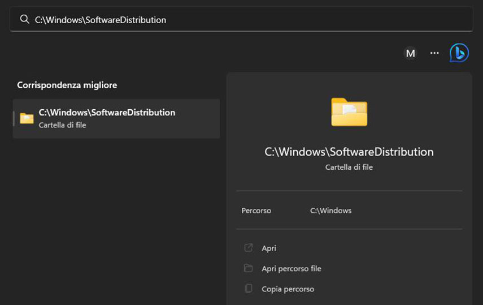Screen dimensions: 483x305
Task: Click the search box with SoftwareDistribution path
Action: click(x=241, y=19)
